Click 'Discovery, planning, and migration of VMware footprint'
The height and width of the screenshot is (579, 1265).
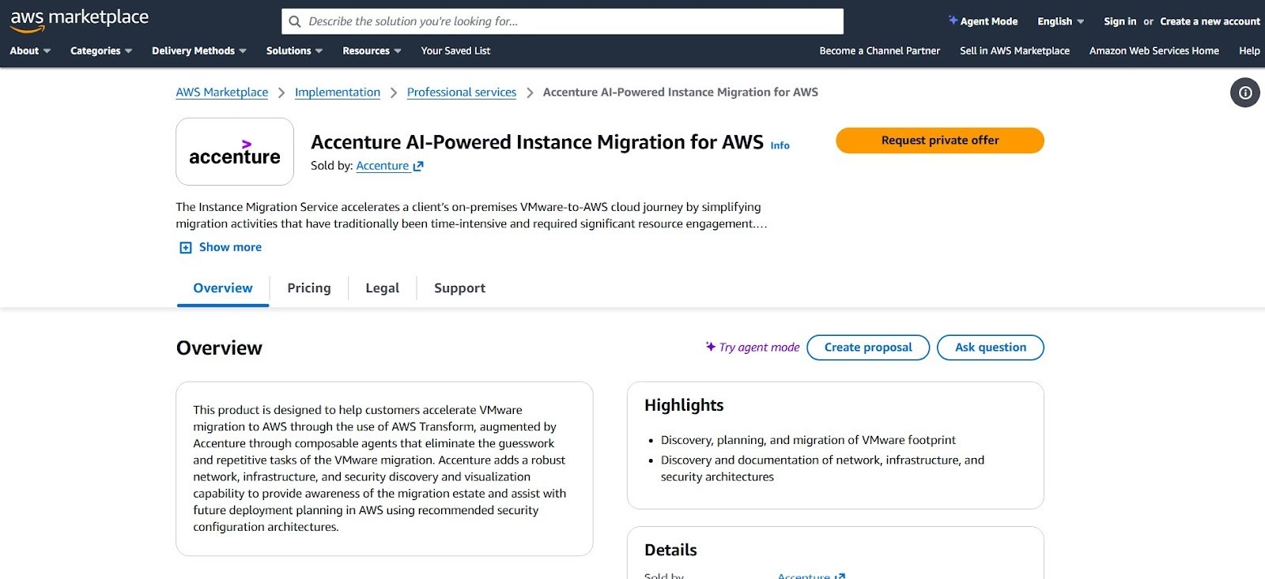coord(808,440)
